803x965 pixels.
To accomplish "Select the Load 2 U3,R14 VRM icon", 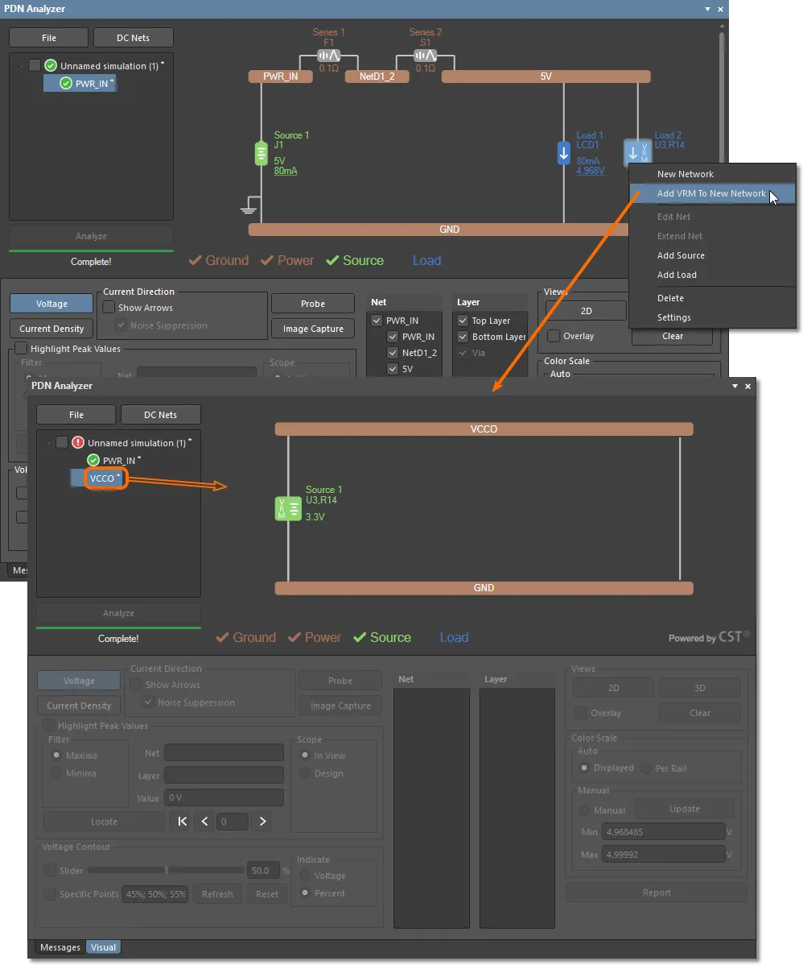I will pyautogui.click(x=637, y=151).
